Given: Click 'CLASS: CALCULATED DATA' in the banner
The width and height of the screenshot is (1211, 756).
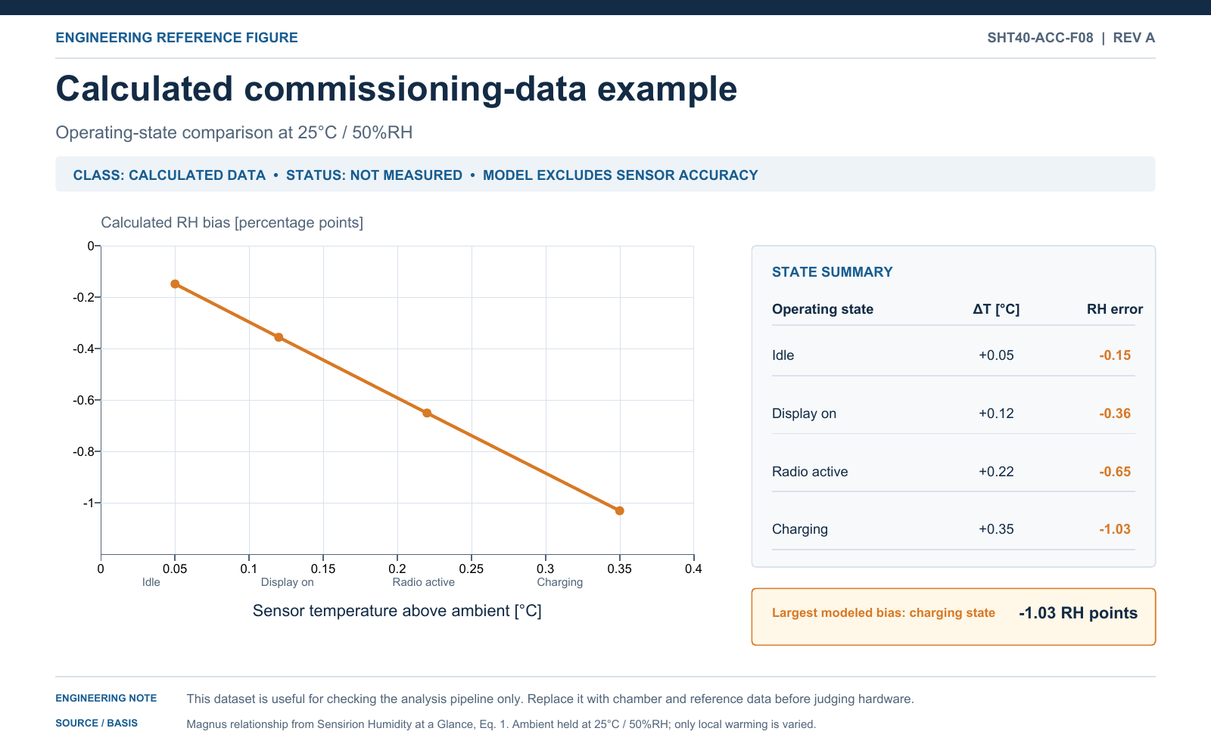Looking at the screenshot, I should pos(170,175).
